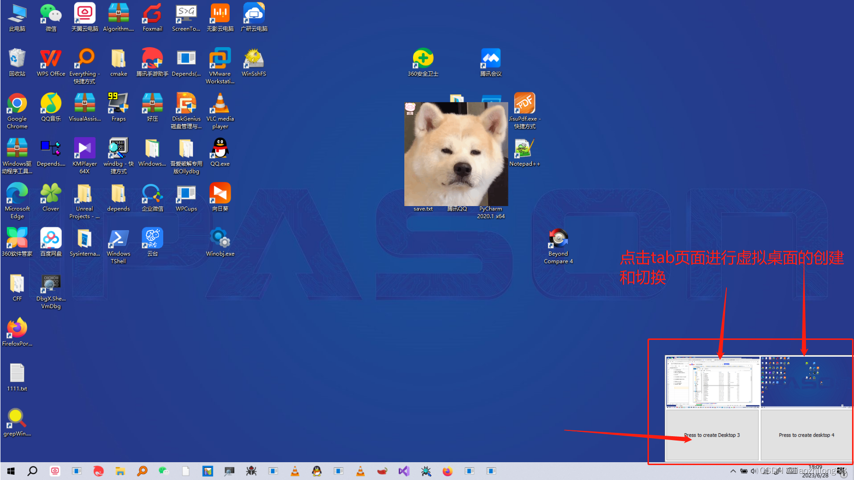
Task: Open Visual Studio from the taskbar
Action: 404,471
